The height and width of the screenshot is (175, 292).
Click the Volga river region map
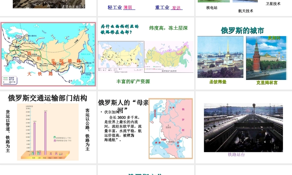[x=171, y=129]
